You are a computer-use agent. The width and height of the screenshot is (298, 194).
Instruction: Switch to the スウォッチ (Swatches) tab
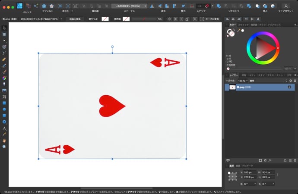tap(244, 25)
